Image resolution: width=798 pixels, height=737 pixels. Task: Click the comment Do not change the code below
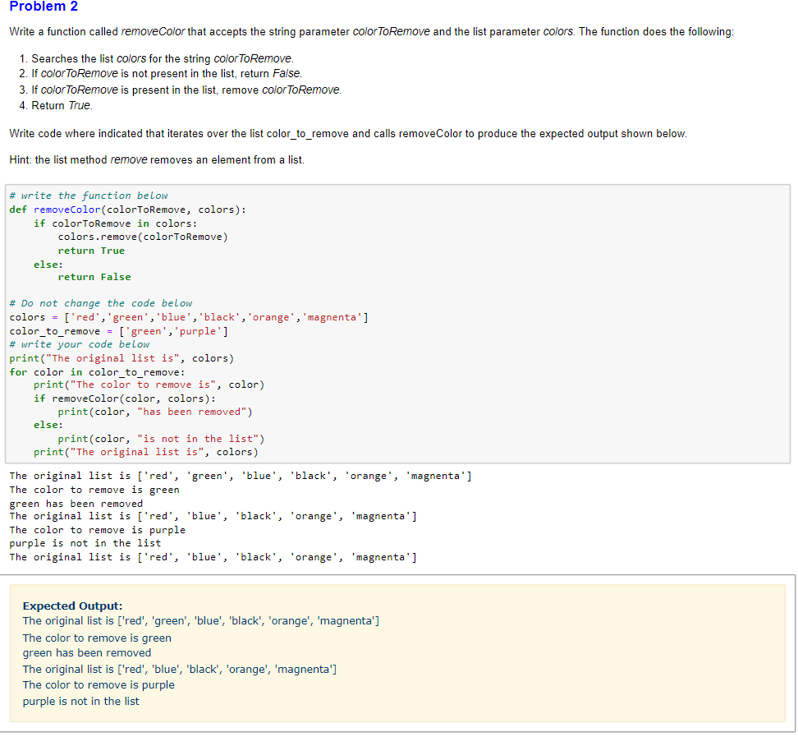click(x=99, y=302)
